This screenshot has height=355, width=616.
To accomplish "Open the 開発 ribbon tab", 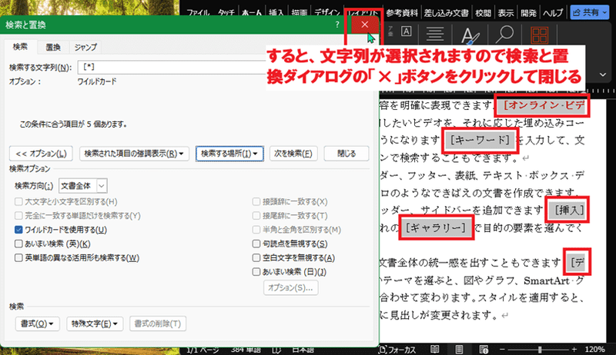I will 528,13.
